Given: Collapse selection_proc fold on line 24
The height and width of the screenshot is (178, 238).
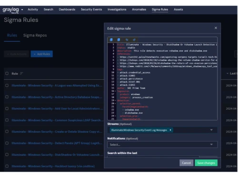Looking at the screenshot, I should click(x=115, y=116).
